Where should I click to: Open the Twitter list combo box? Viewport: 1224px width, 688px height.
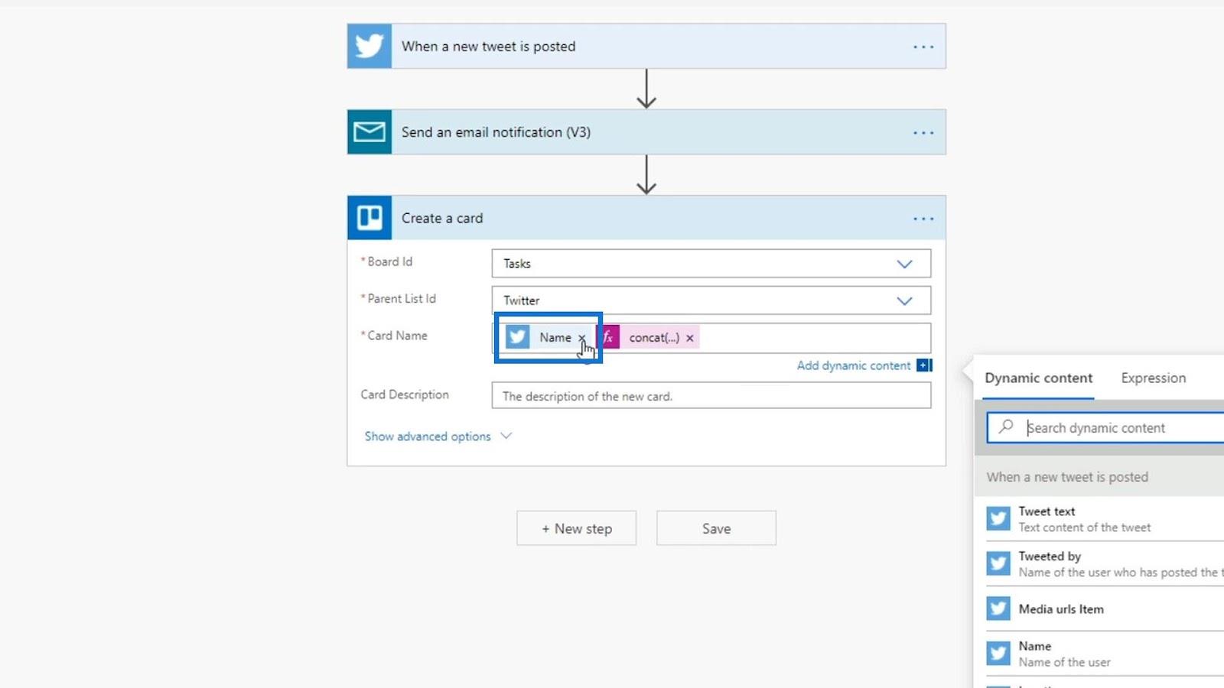click(711, 300)
